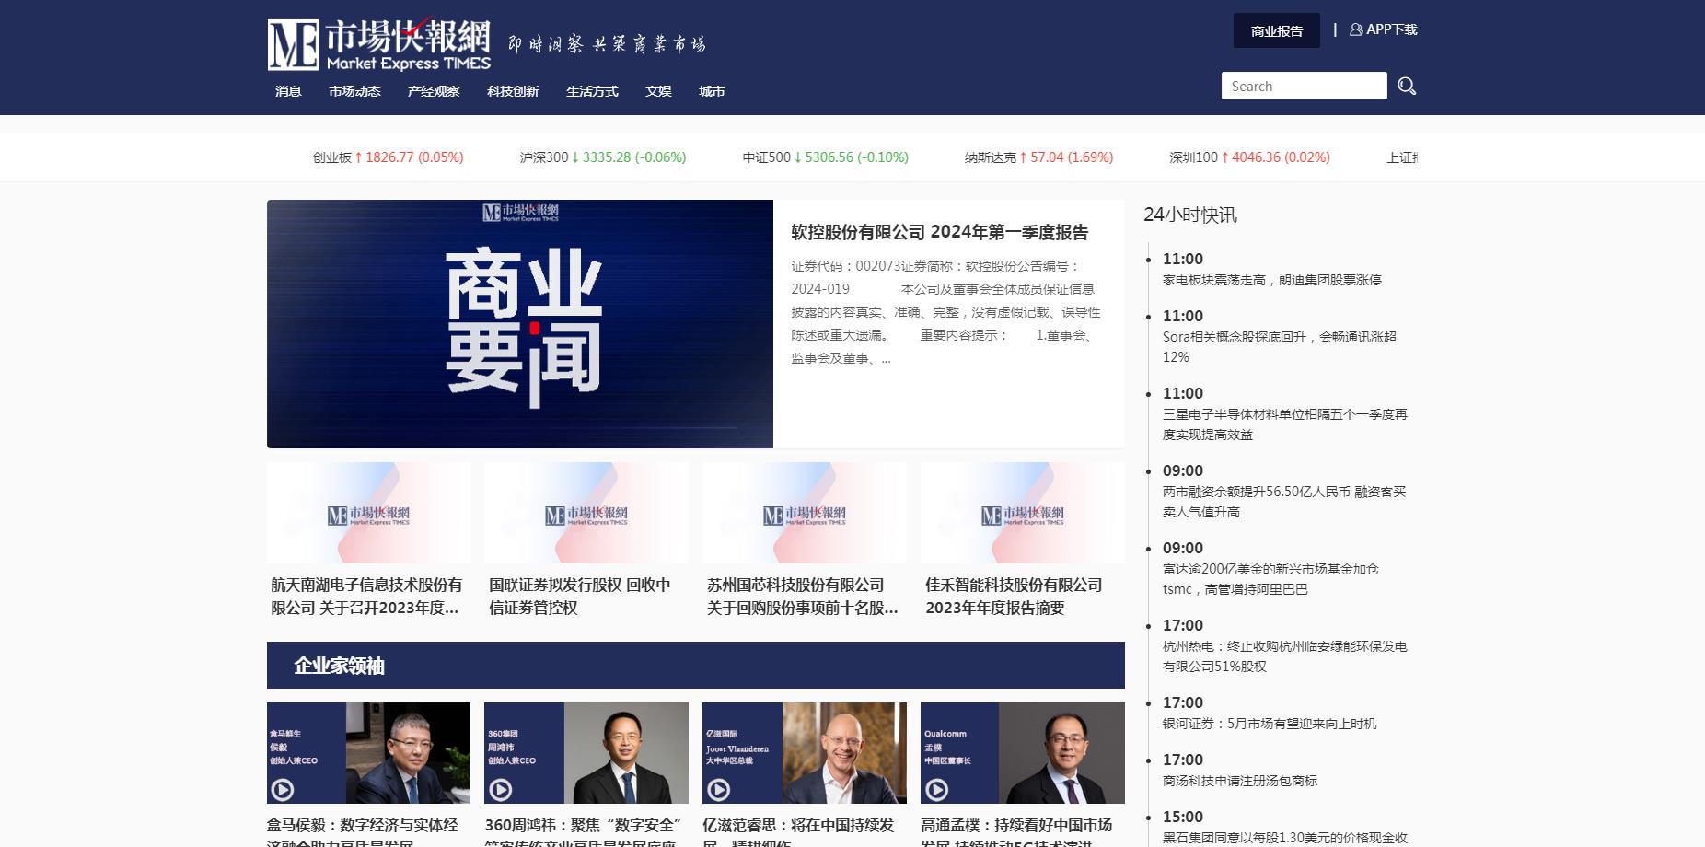Image resolution: width=1705 pixels, height=847 pixels.
Task: Open the Market Express Times logo
Action: 379,44
